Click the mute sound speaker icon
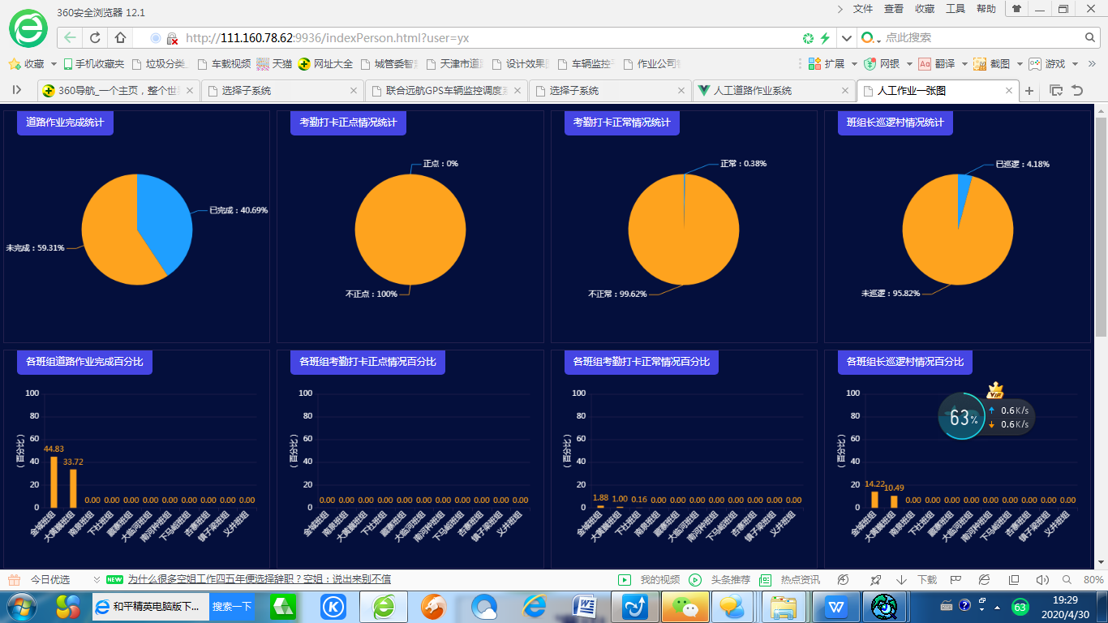The image size is (1108, 623). point(1042,580)
